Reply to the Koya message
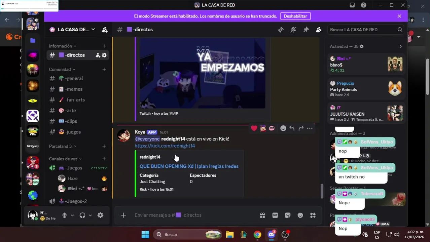 tap(292, 128)
